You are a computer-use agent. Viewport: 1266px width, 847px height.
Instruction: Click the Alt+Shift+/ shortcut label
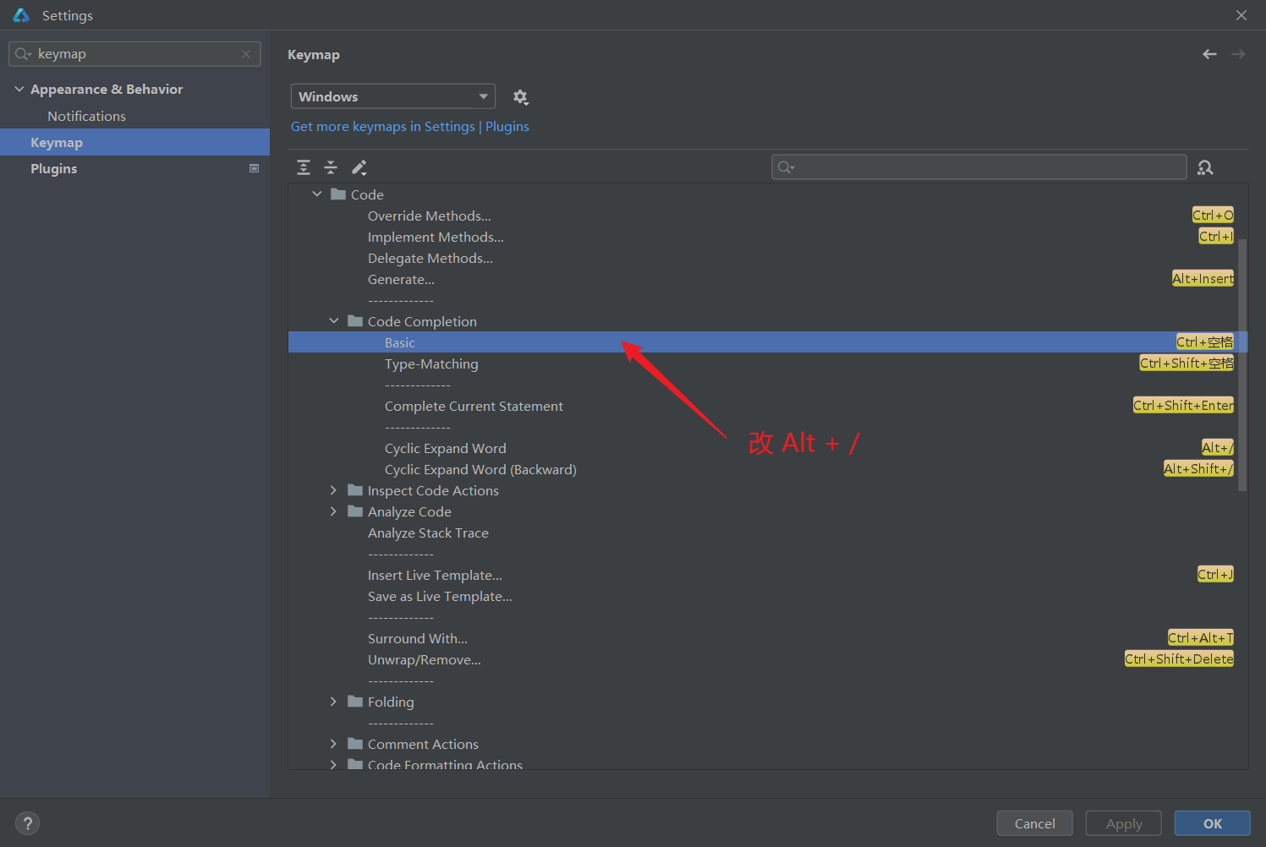(1198, 468)
